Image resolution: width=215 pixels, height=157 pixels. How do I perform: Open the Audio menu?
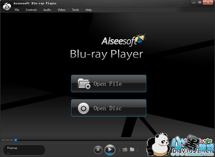click(x=47, y=10)
